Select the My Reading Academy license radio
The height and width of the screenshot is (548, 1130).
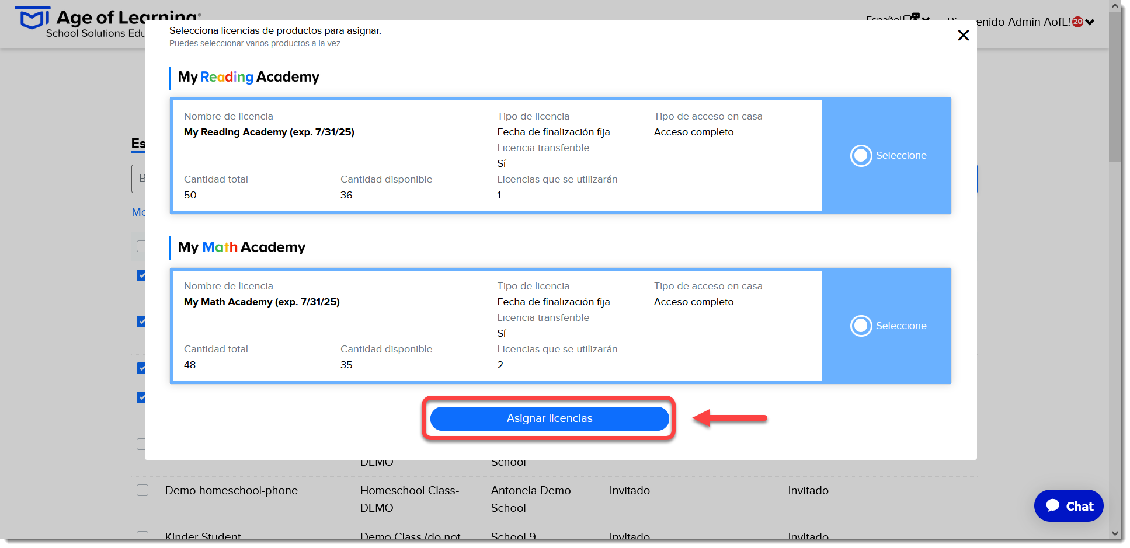[861, 156]
